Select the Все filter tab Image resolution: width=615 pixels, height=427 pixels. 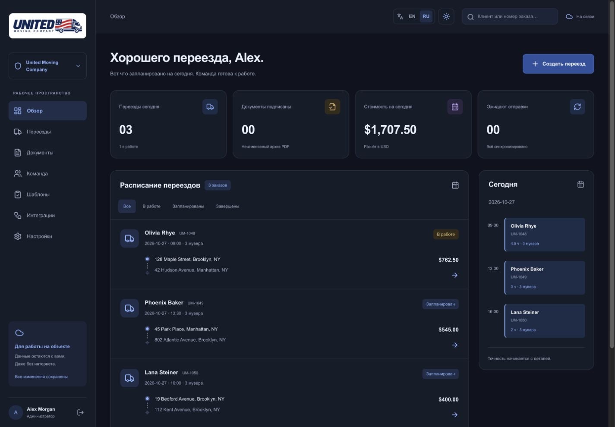point(127,206)
